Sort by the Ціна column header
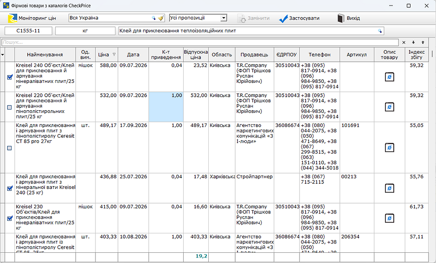436x263 pixels. click(x=107, y=55)
